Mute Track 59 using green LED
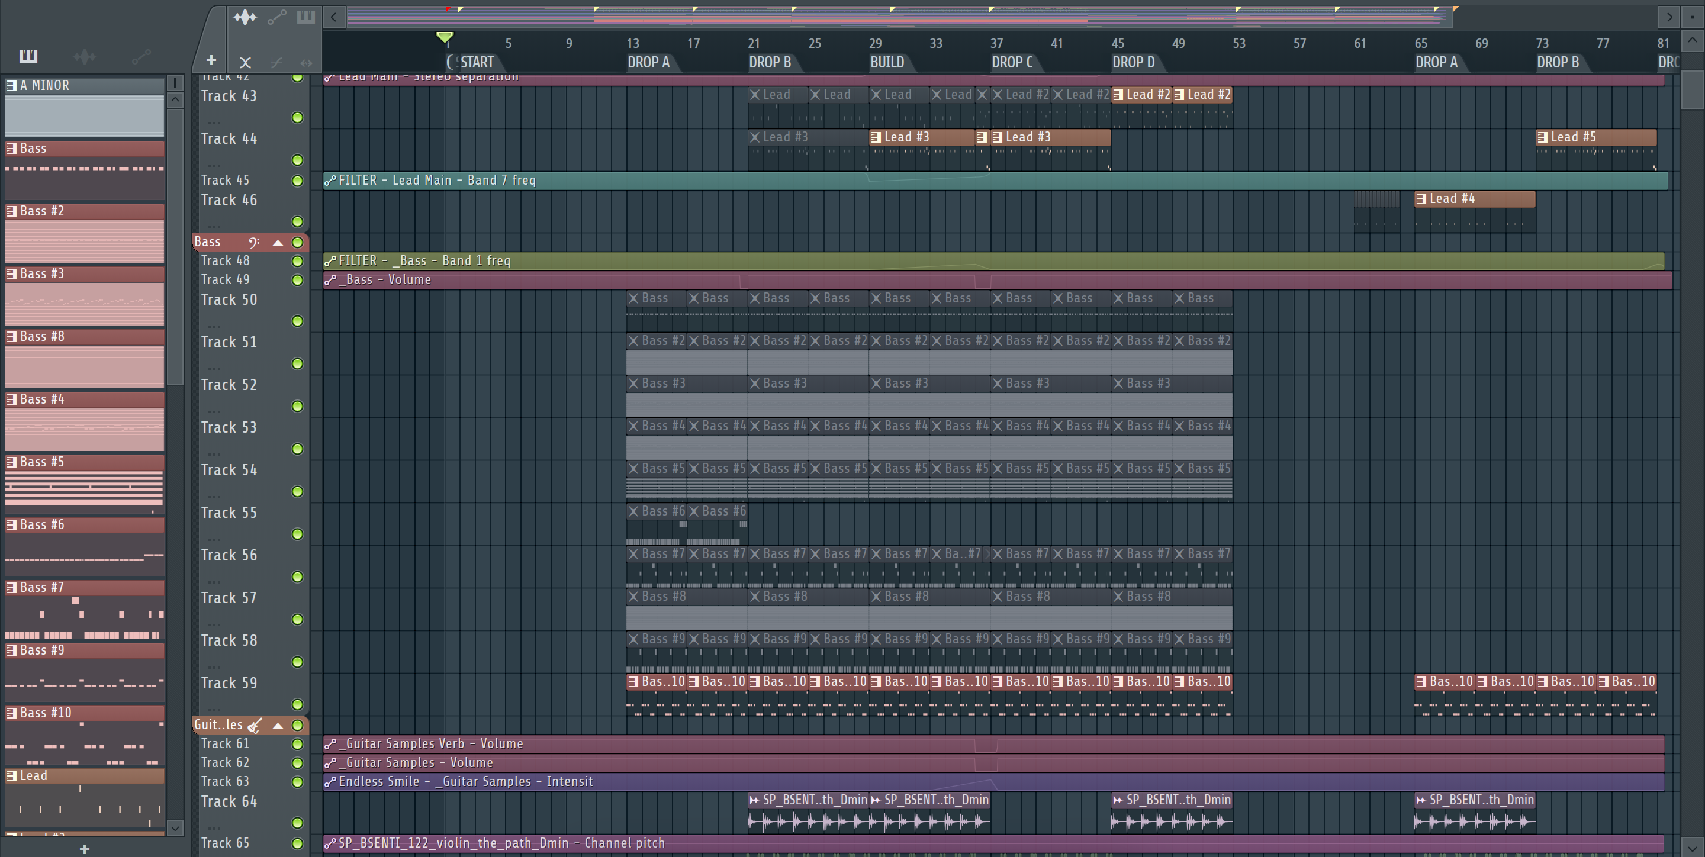The image size is (1705, 857). click(x=298, y=704)
